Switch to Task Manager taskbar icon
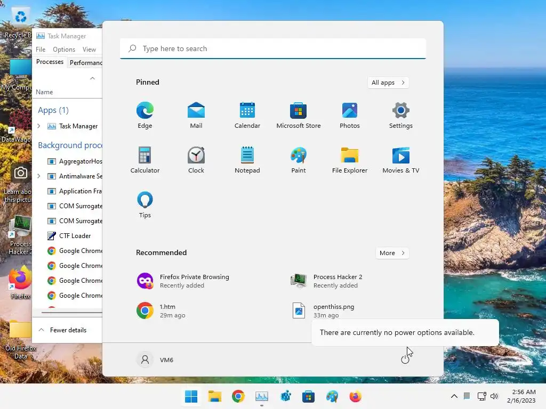Image resolution: width=546 pixels, height=409 pixels. coord(261,396)
